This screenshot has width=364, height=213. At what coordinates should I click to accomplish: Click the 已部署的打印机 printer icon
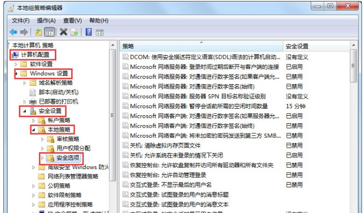[x=33, y=102]
